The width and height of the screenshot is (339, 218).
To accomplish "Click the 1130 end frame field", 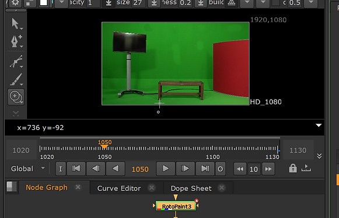I will (298, 150).
